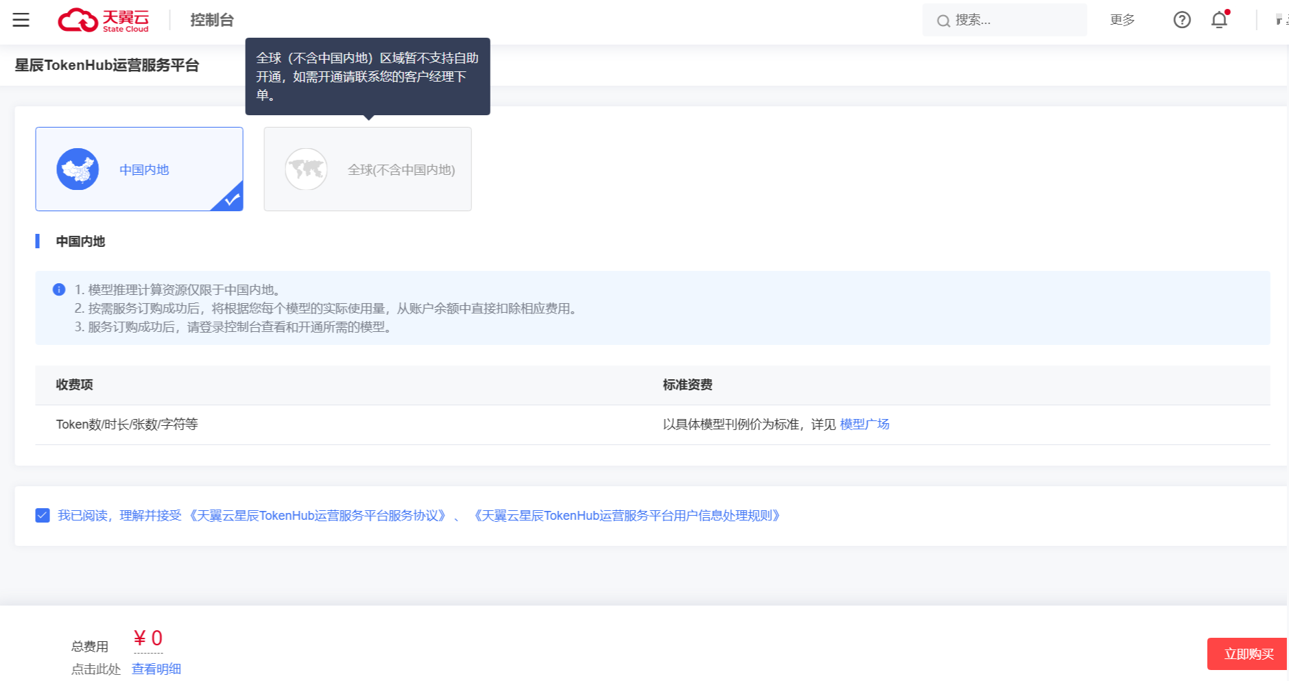The width and height of the screenshot is (1289, 681).
Task: Click the 收费项 column header
Action: click(75, 385)
